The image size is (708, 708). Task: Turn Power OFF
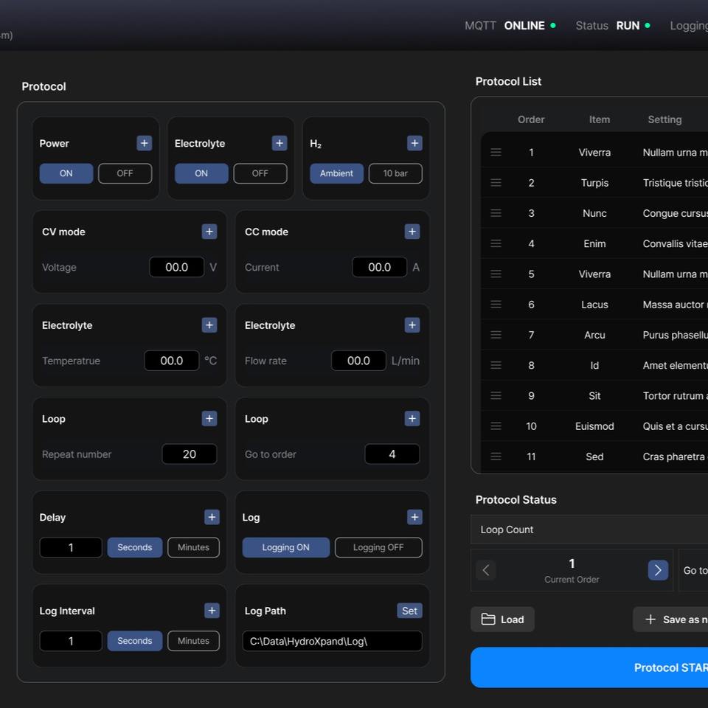(125, 173)
